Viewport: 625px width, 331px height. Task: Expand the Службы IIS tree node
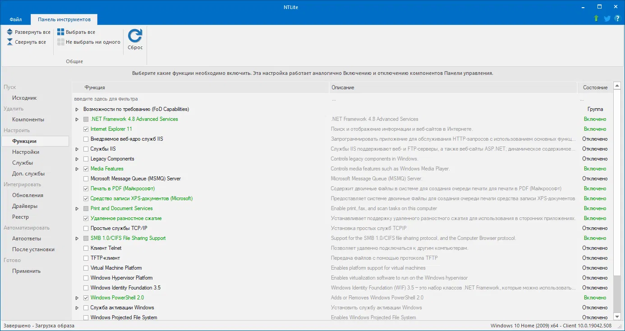[77, 149]
